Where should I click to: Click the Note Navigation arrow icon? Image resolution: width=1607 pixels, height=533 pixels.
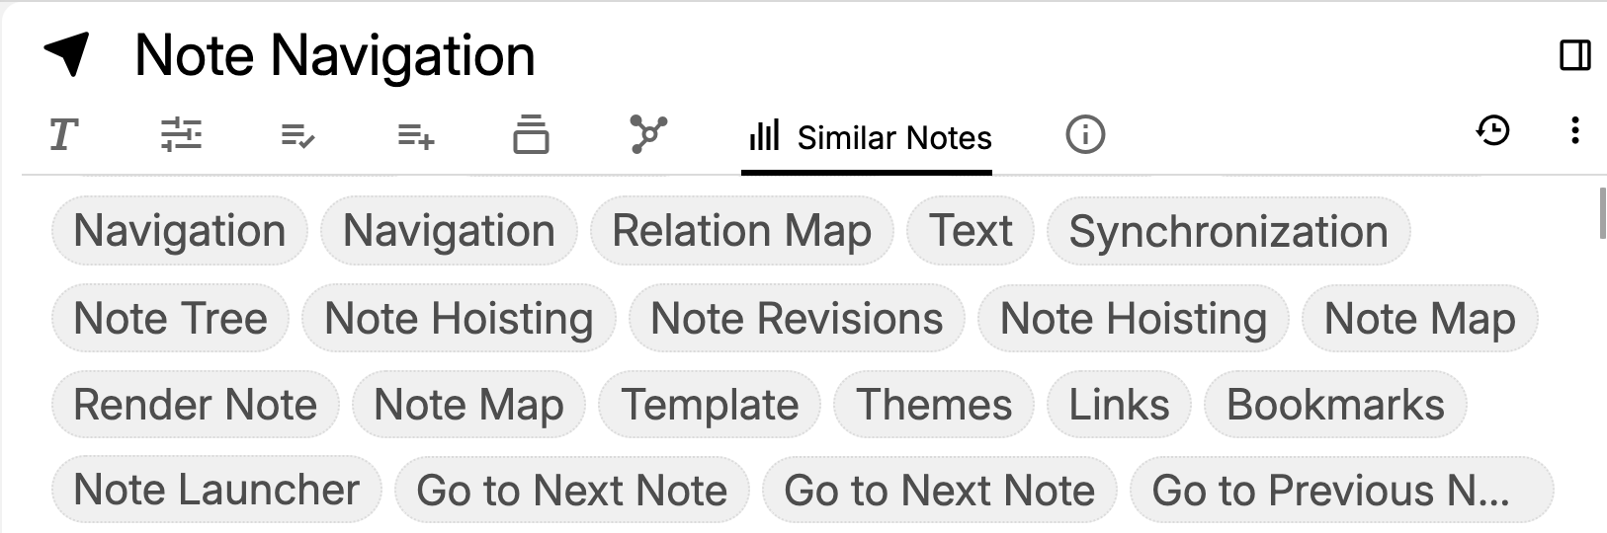coord(67,53)
